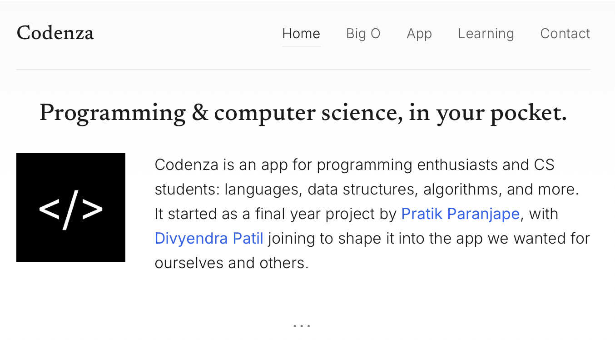Select the App link in the navbar
The image size is (615, 340).
click(419, 33)
